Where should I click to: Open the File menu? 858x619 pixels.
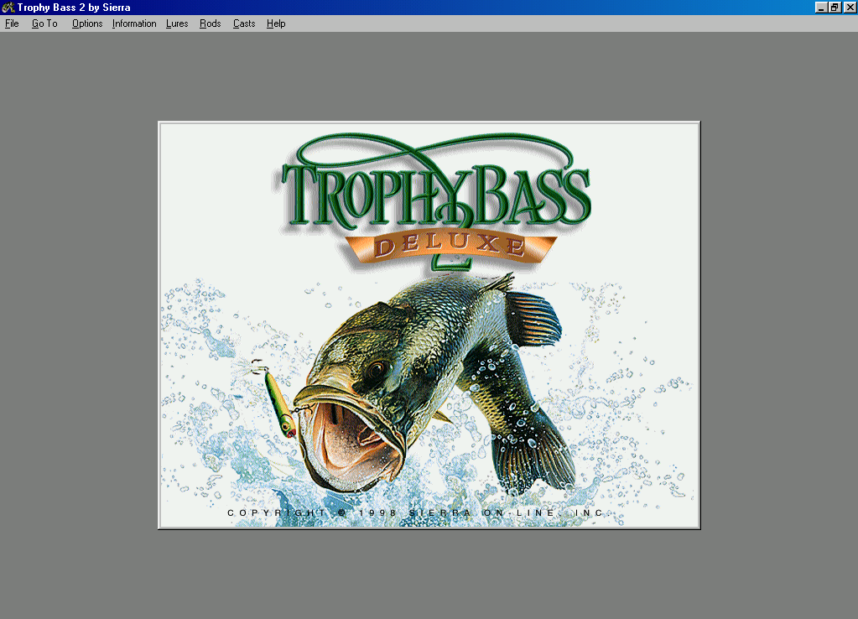tap(12, 23)
